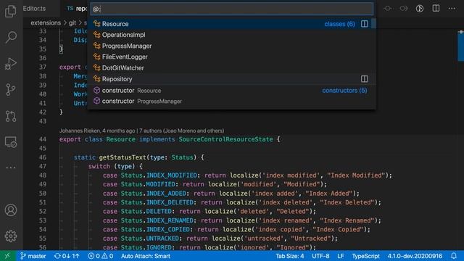This screenshot has width=464, height=261.
Task: Open editor More Actions ellipsis menu
Action: coord(452,8)
